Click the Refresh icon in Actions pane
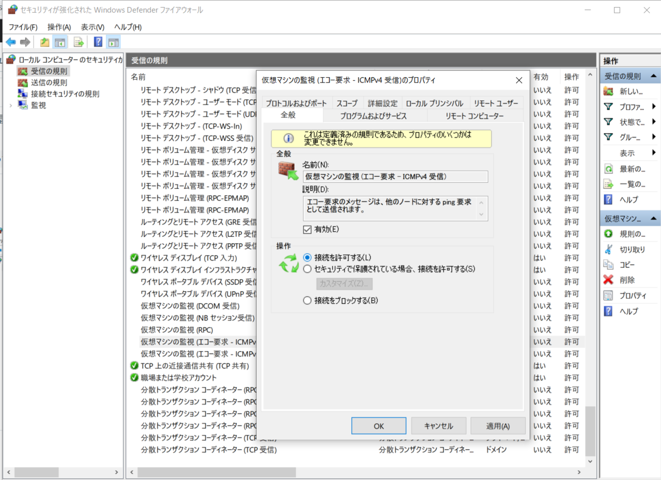This screenshot has height=480, width=661. click(x=609, y=168)
